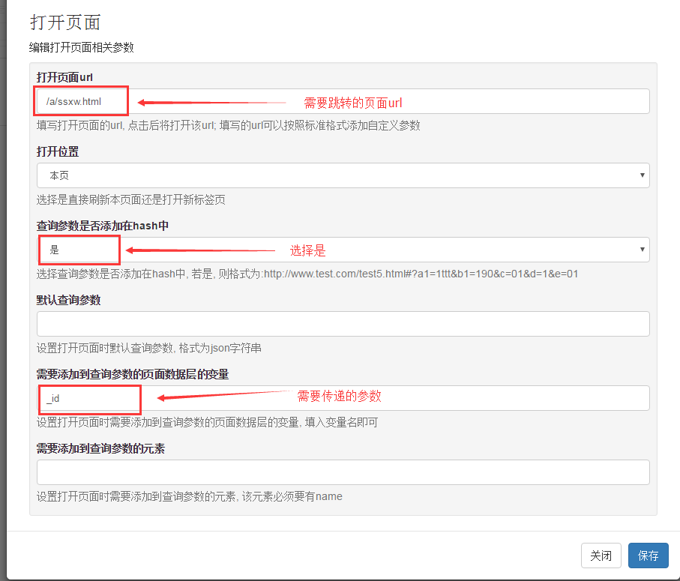Click the 关闭 button
The width and height of the screenshot is (680, 581).
(601, 556)
